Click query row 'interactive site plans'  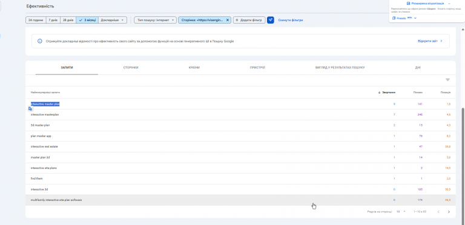coord(240,168)
